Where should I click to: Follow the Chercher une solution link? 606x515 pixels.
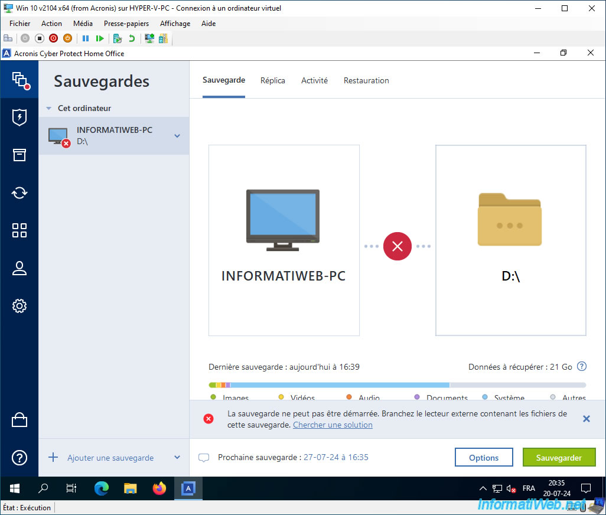pyautogui.click(x=333, y=425)
